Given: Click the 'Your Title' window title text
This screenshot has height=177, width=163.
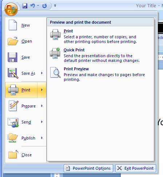Looking at the screenshot, I should click(146, 6).
